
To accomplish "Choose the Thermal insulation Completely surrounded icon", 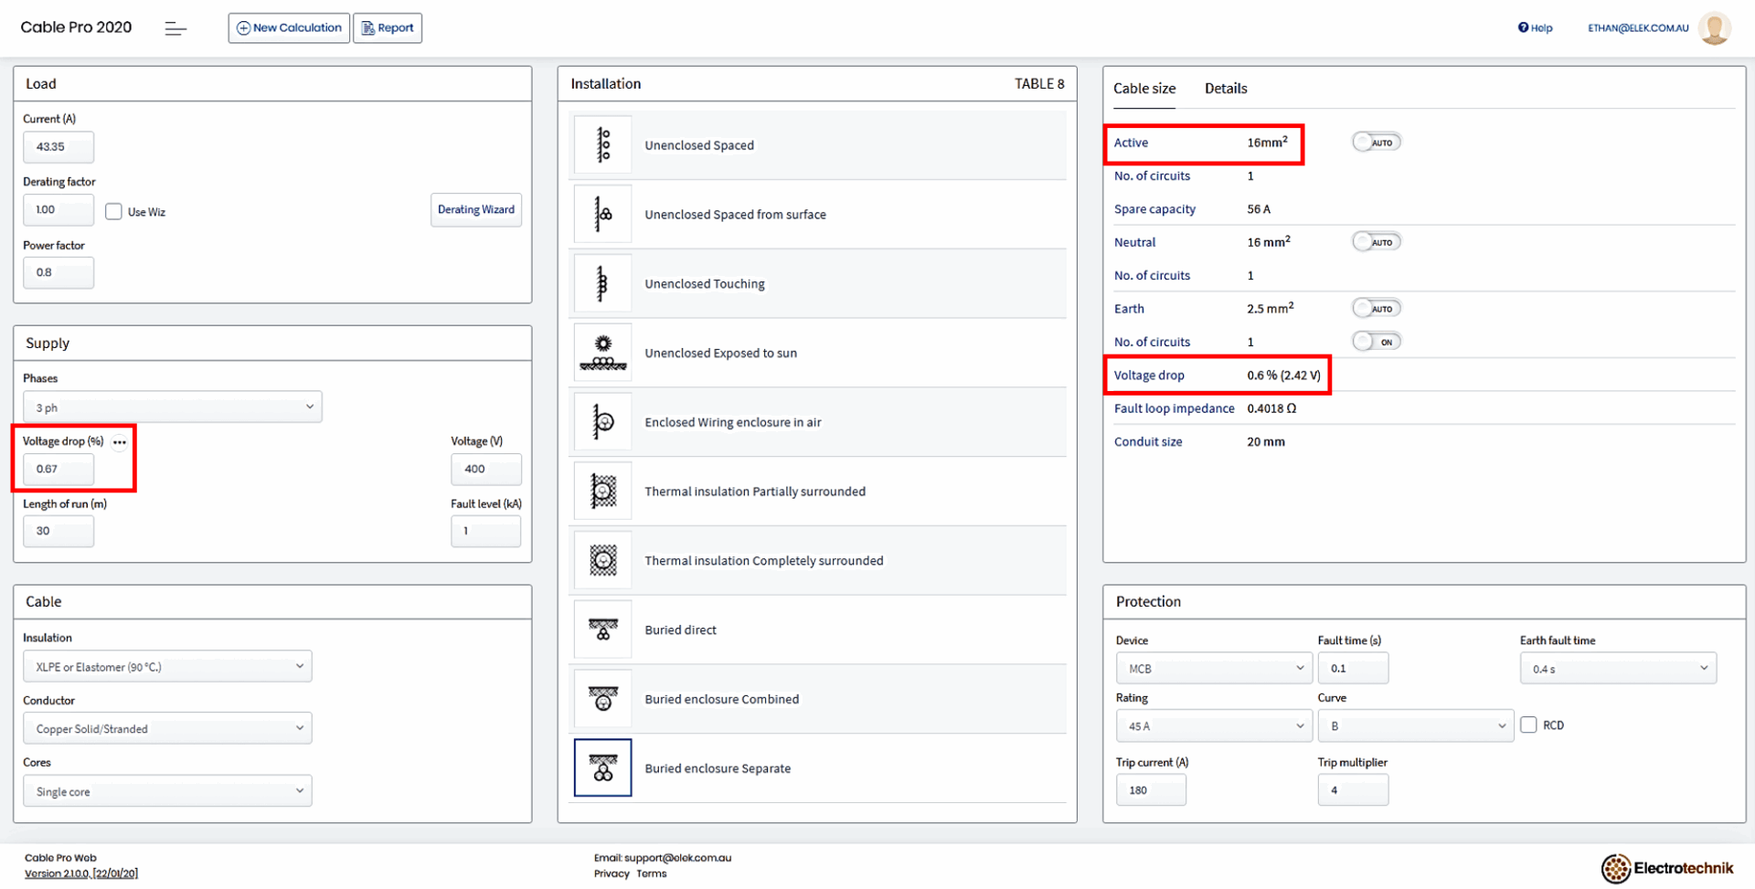I will 602,560.
